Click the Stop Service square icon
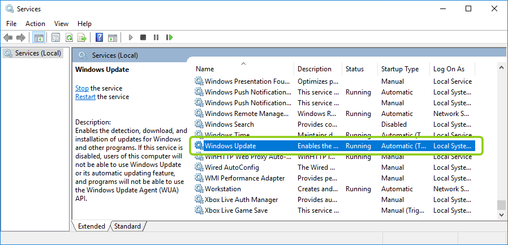The width and height of the screenshot is (508, 245). [143, 38]
